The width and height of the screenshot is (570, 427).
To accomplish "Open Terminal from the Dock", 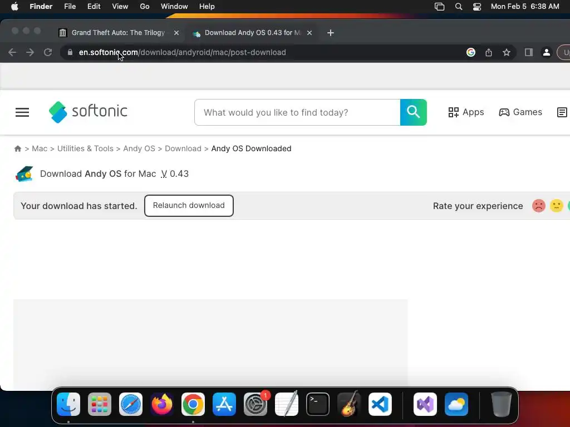I will [x=318, y=404].
